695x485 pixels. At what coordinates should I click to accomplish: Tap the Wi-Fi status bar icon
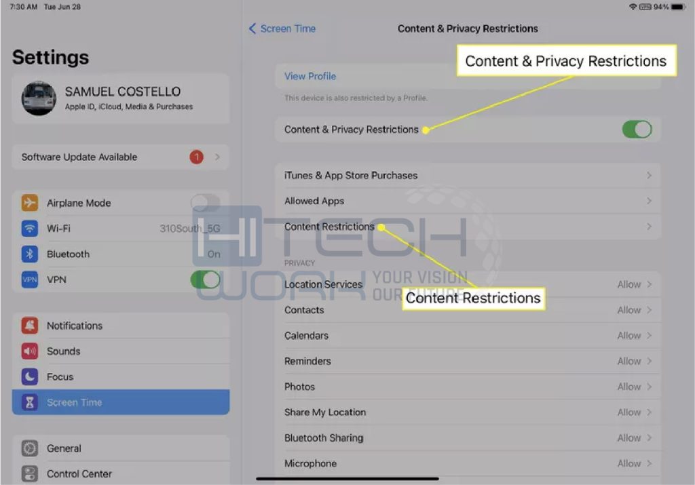(x=633, y=7)
